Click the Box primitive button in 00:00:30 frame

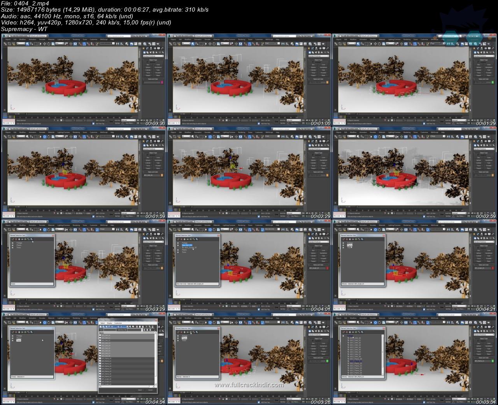pos(148,65)
